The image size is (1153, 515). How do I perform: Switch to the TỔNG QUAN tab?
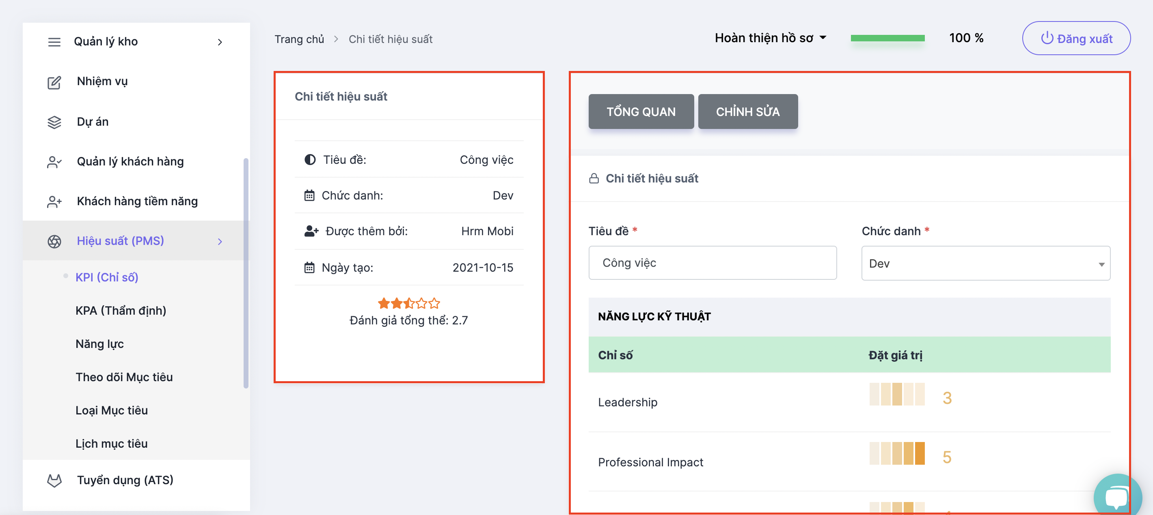pos(641,112)
